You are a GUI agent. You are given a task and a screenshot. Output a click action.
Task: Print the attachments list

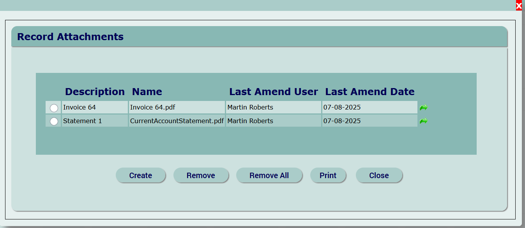click(x=328, y=175)
